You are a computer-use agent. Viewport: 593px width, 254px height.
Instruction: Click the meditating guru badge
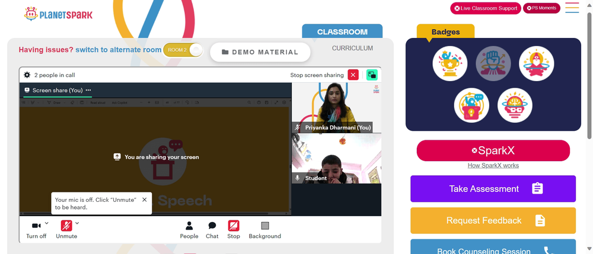tap(537, 63)
